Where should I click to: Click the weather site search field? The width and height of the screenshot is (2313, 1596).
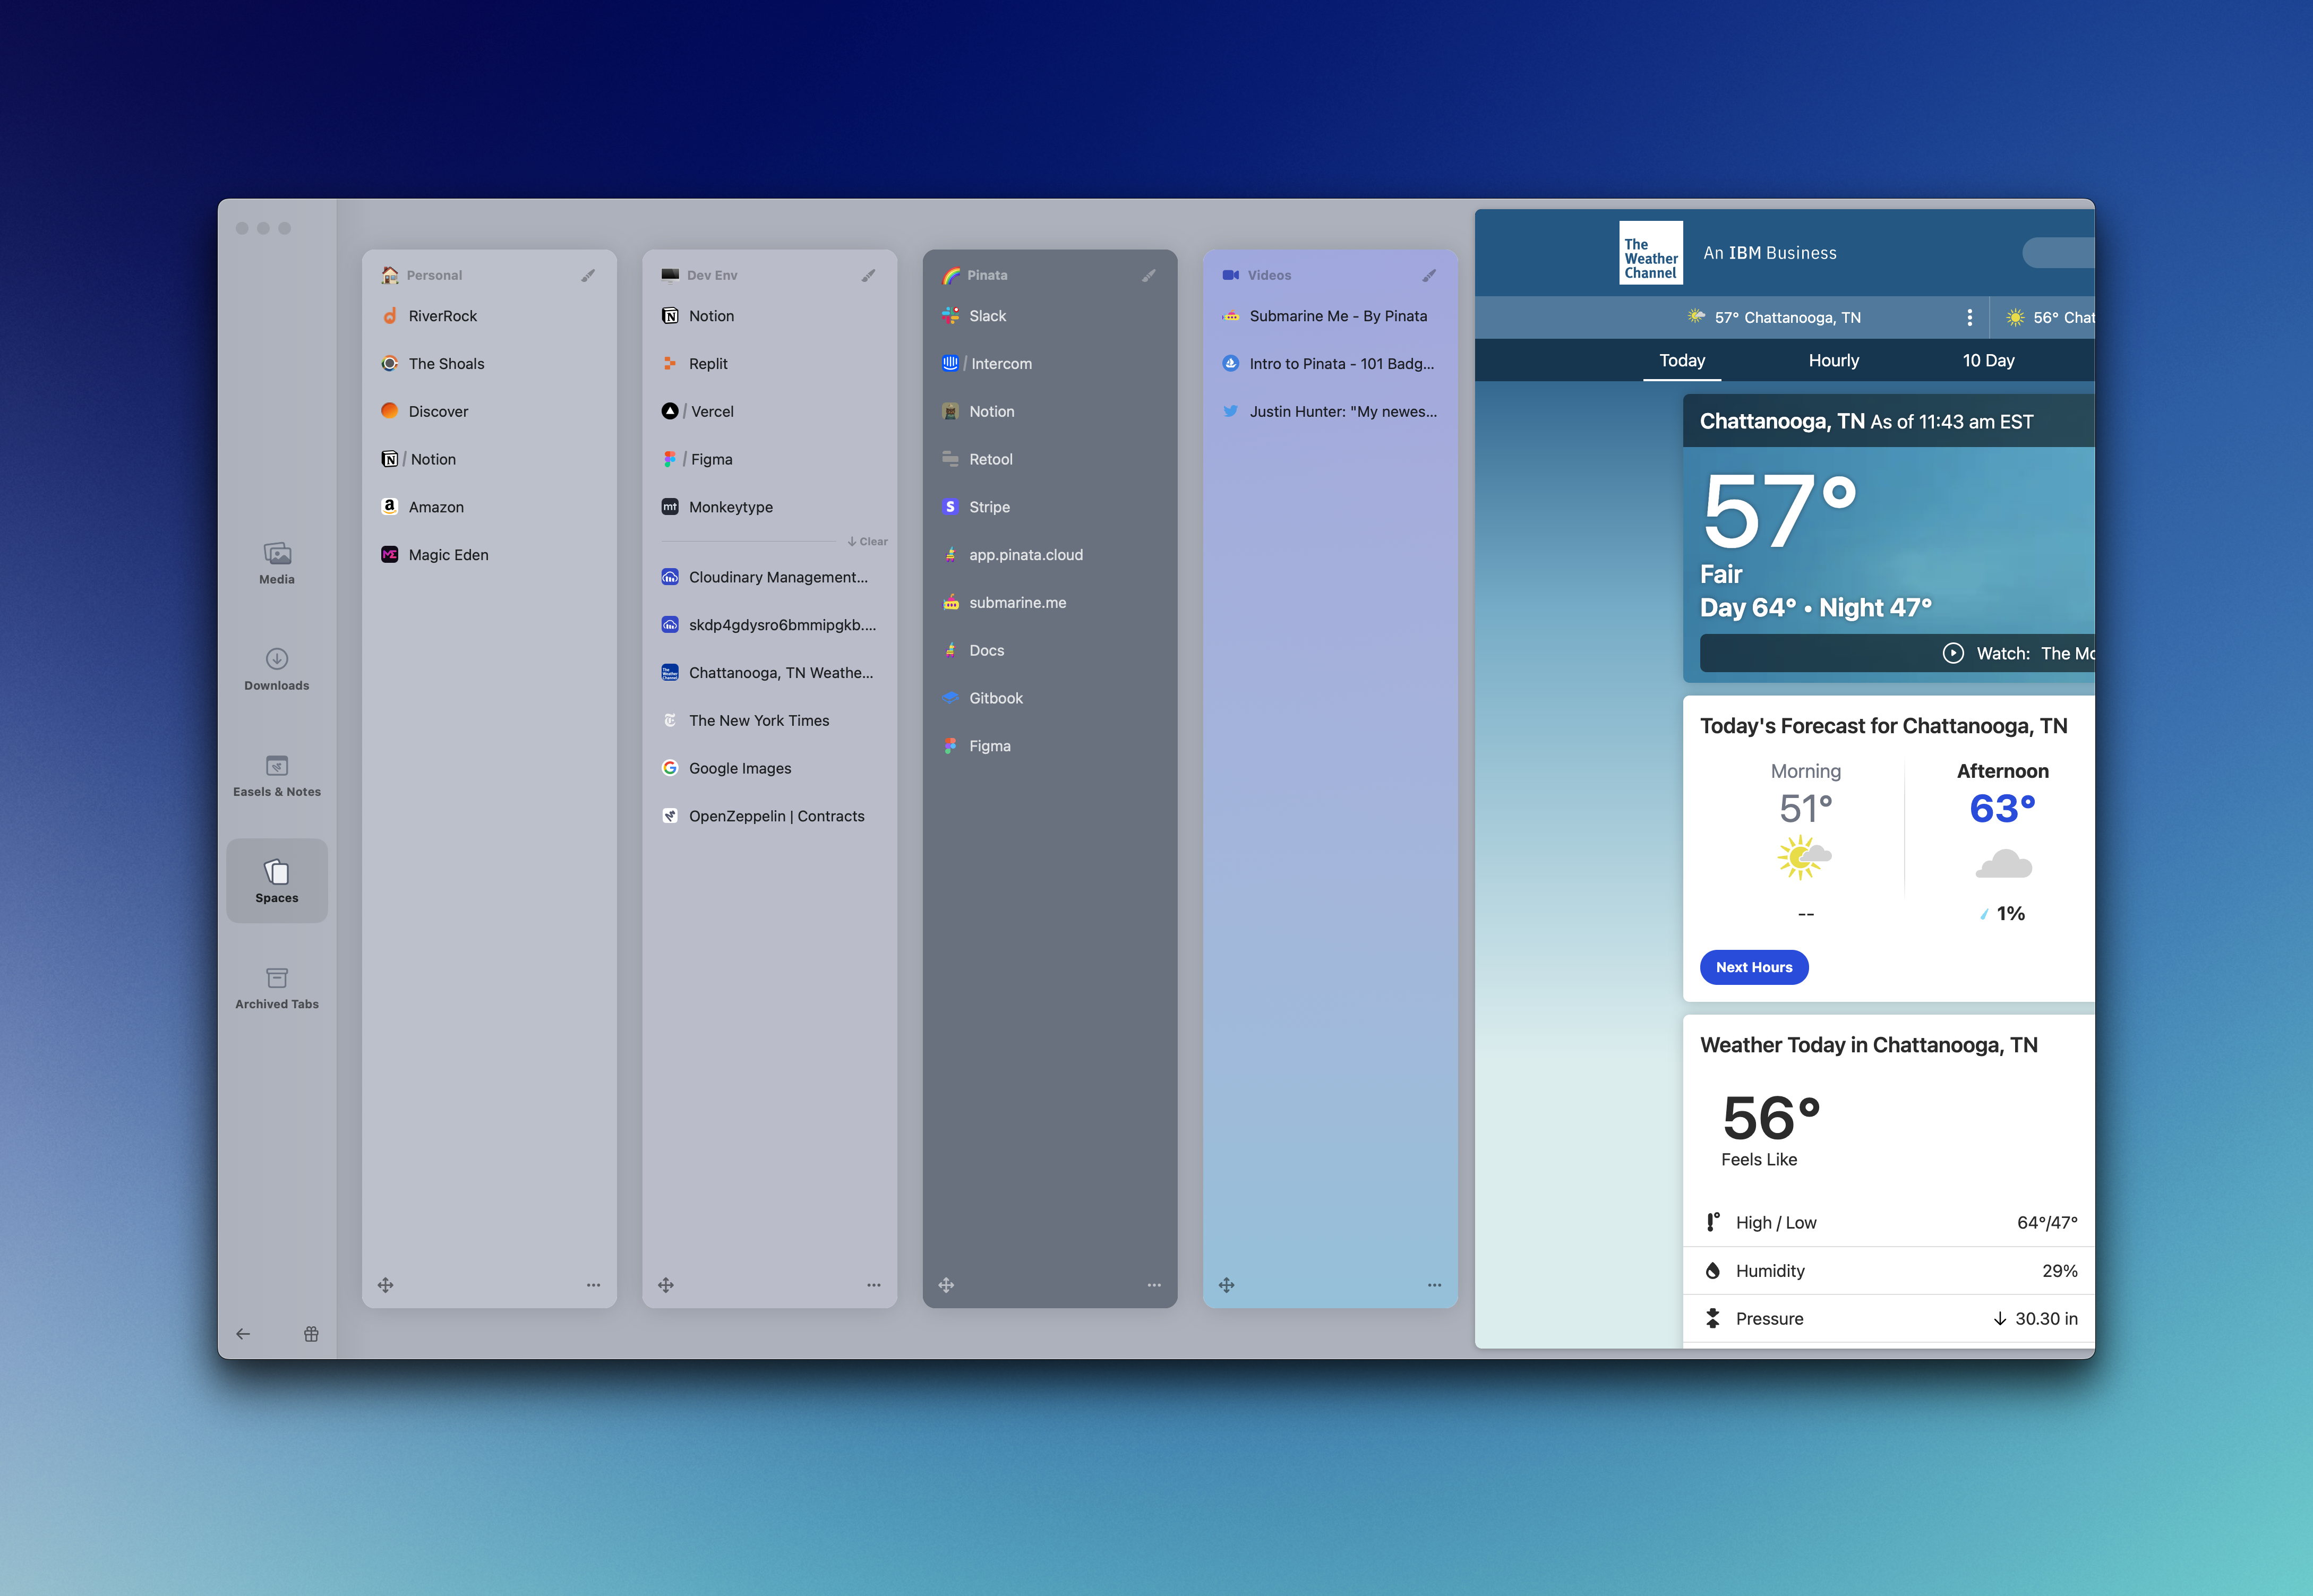[x=2058, y=253]
